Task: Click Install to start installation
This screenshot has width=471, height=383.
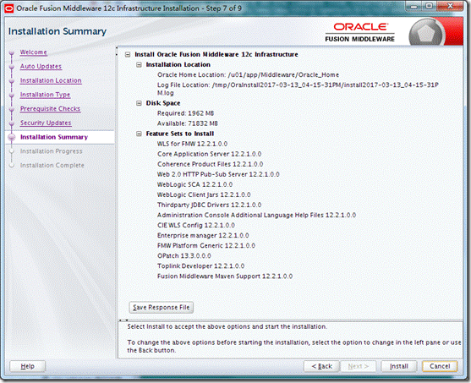Action: (x=399, y=366)
